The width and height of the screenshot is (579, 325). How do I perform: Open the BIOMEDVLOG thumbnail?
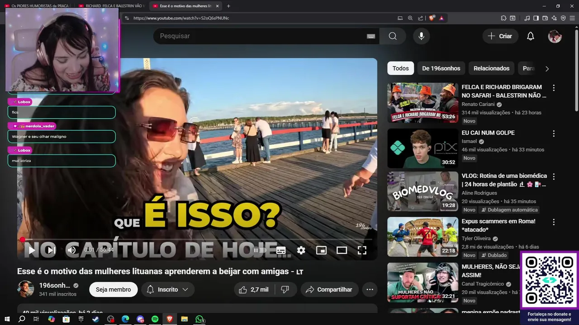pos(422,191)
